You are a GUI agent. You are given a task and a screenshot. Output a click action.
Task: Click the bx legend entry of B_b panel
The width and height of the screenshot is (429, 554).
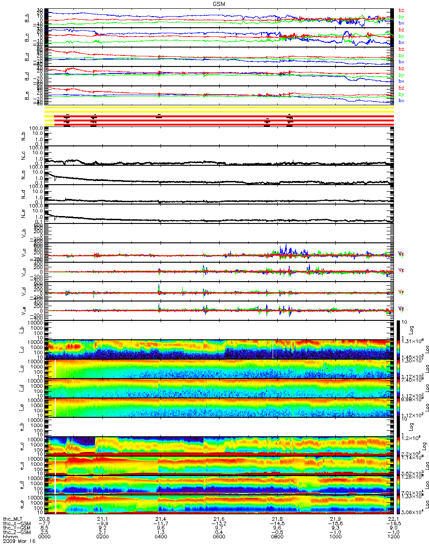click(x=401, y=23)
